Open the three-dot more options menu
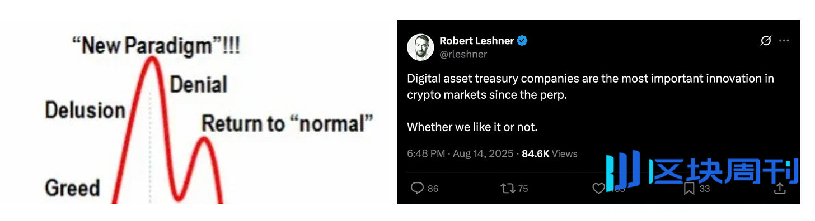815x221 pixels. (784, 41)
